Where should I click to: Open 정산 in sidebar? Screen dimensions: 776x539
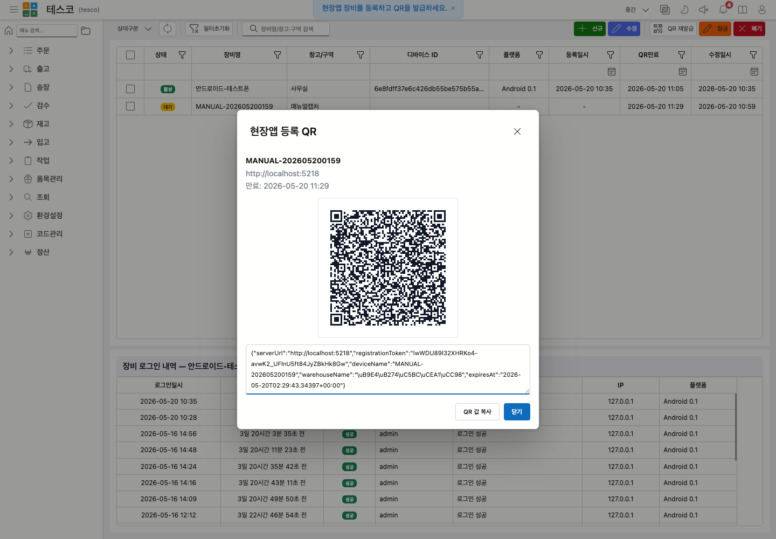43,252
